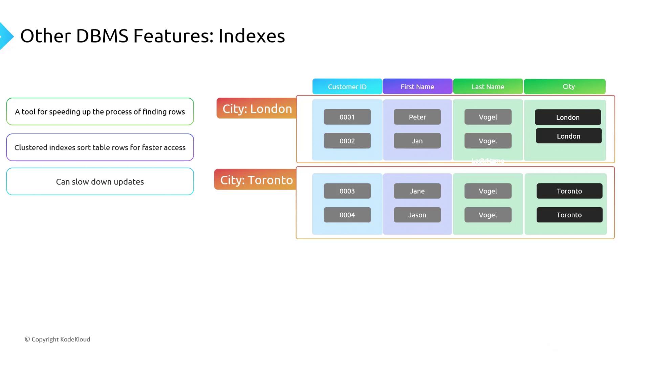
Task: Click the bottom Toronto city cell
Action: 569,215
